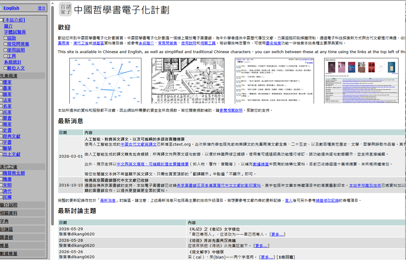Screen dimensions: 406x260
Task: Expand the 出土文獻 category plus box
Action: point(1,154)
